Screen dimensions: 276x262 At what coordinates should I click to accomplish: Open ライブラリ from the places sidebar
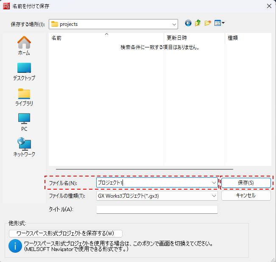click(x=24, y=97)
